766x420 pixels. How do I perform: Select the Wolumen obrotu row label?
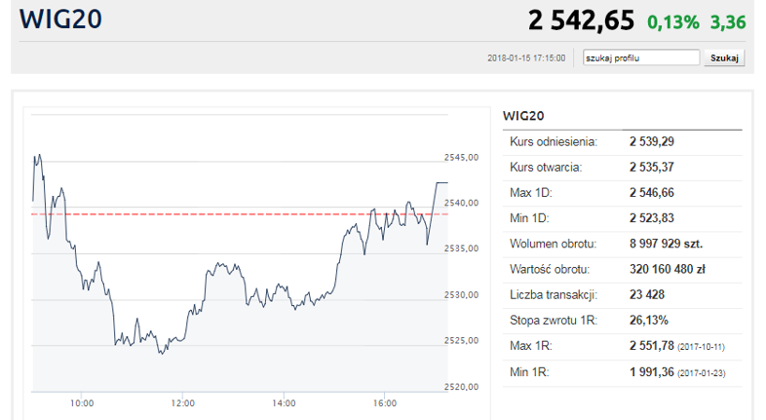coord(554,244)
